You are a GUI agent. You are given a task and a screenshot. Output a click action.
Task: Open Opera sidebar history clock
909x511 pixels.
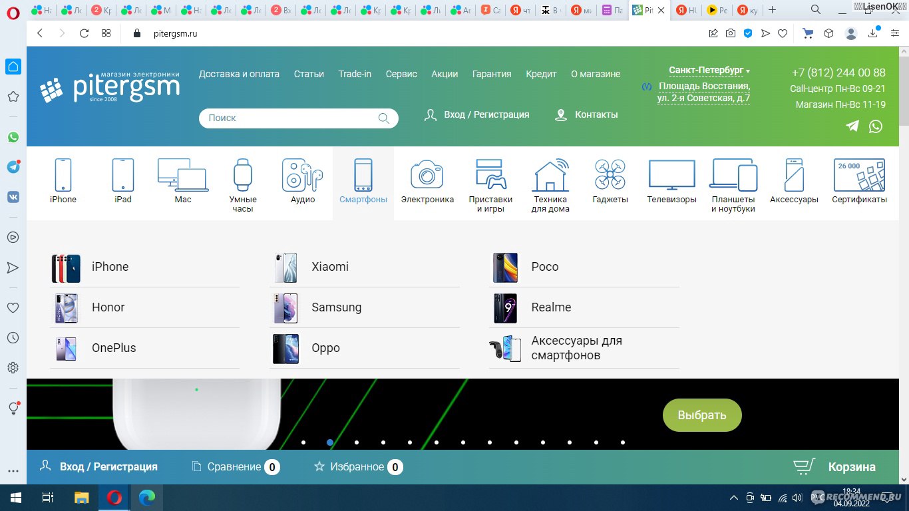13,338
